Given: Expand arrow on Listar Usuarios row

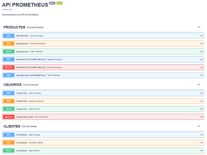Looking at the screenshot, I should 202,93.
